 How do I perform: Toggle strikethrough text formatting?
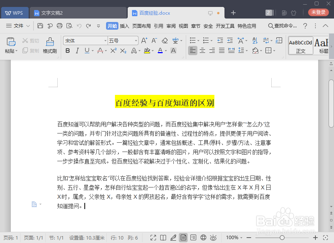100,51
